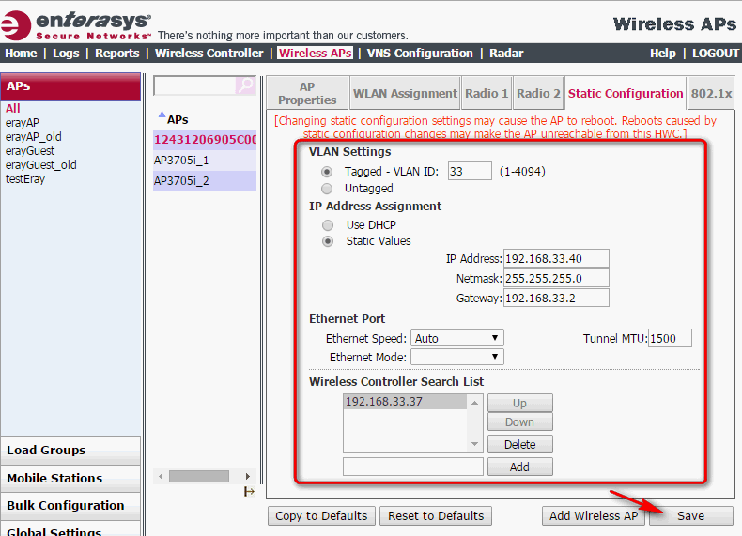Expand the Mobile Stations section
This screenshot has height=536, width=742.
pyautogui.click(x=70, y=479)
